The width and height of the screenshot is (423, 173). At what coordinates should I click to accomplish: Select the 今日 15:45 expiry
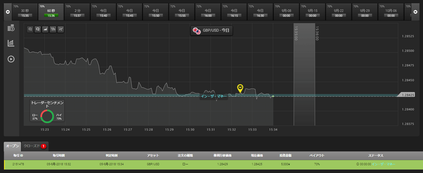[129, 12]
